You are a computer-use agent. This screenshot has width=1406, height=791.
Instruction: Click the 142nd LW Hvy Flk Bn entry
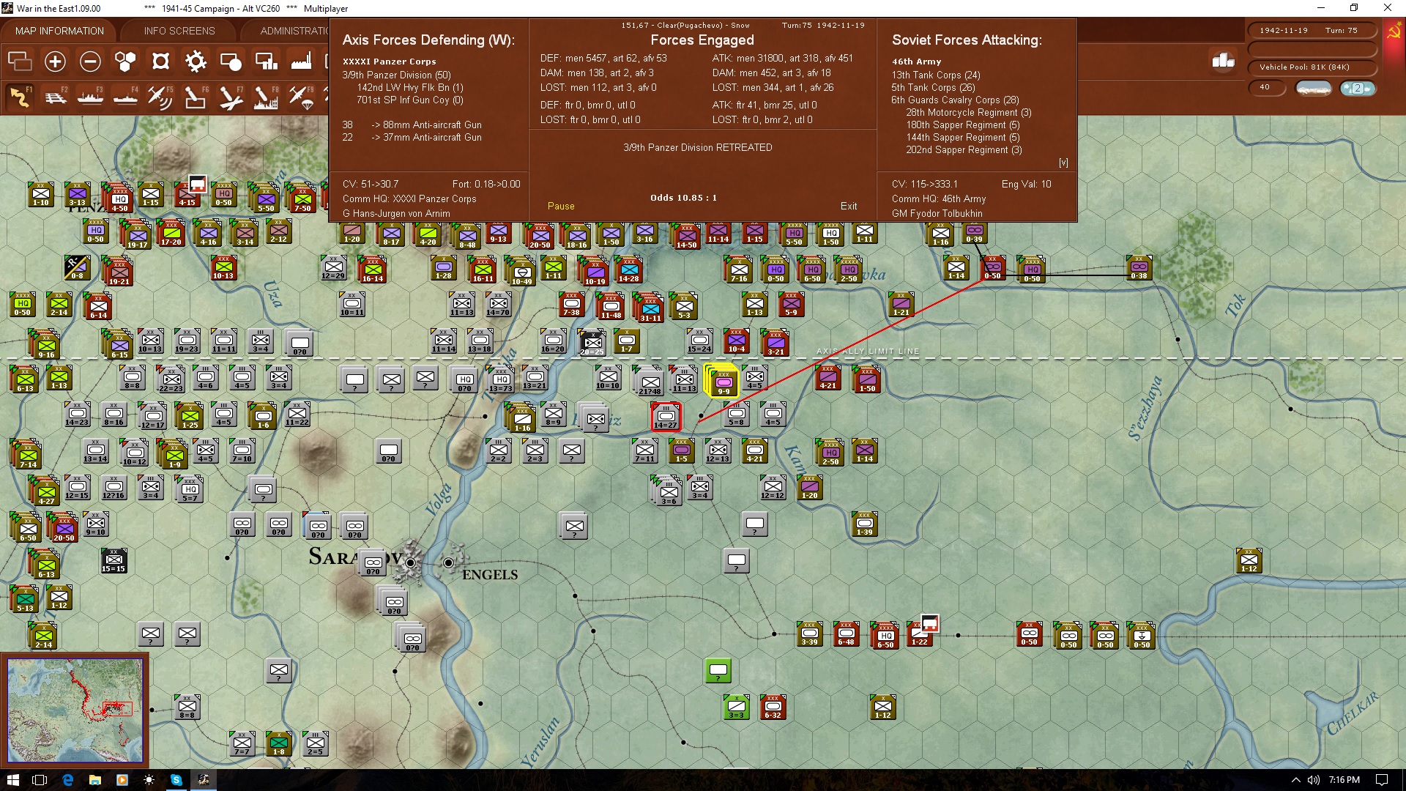(410, 87)
